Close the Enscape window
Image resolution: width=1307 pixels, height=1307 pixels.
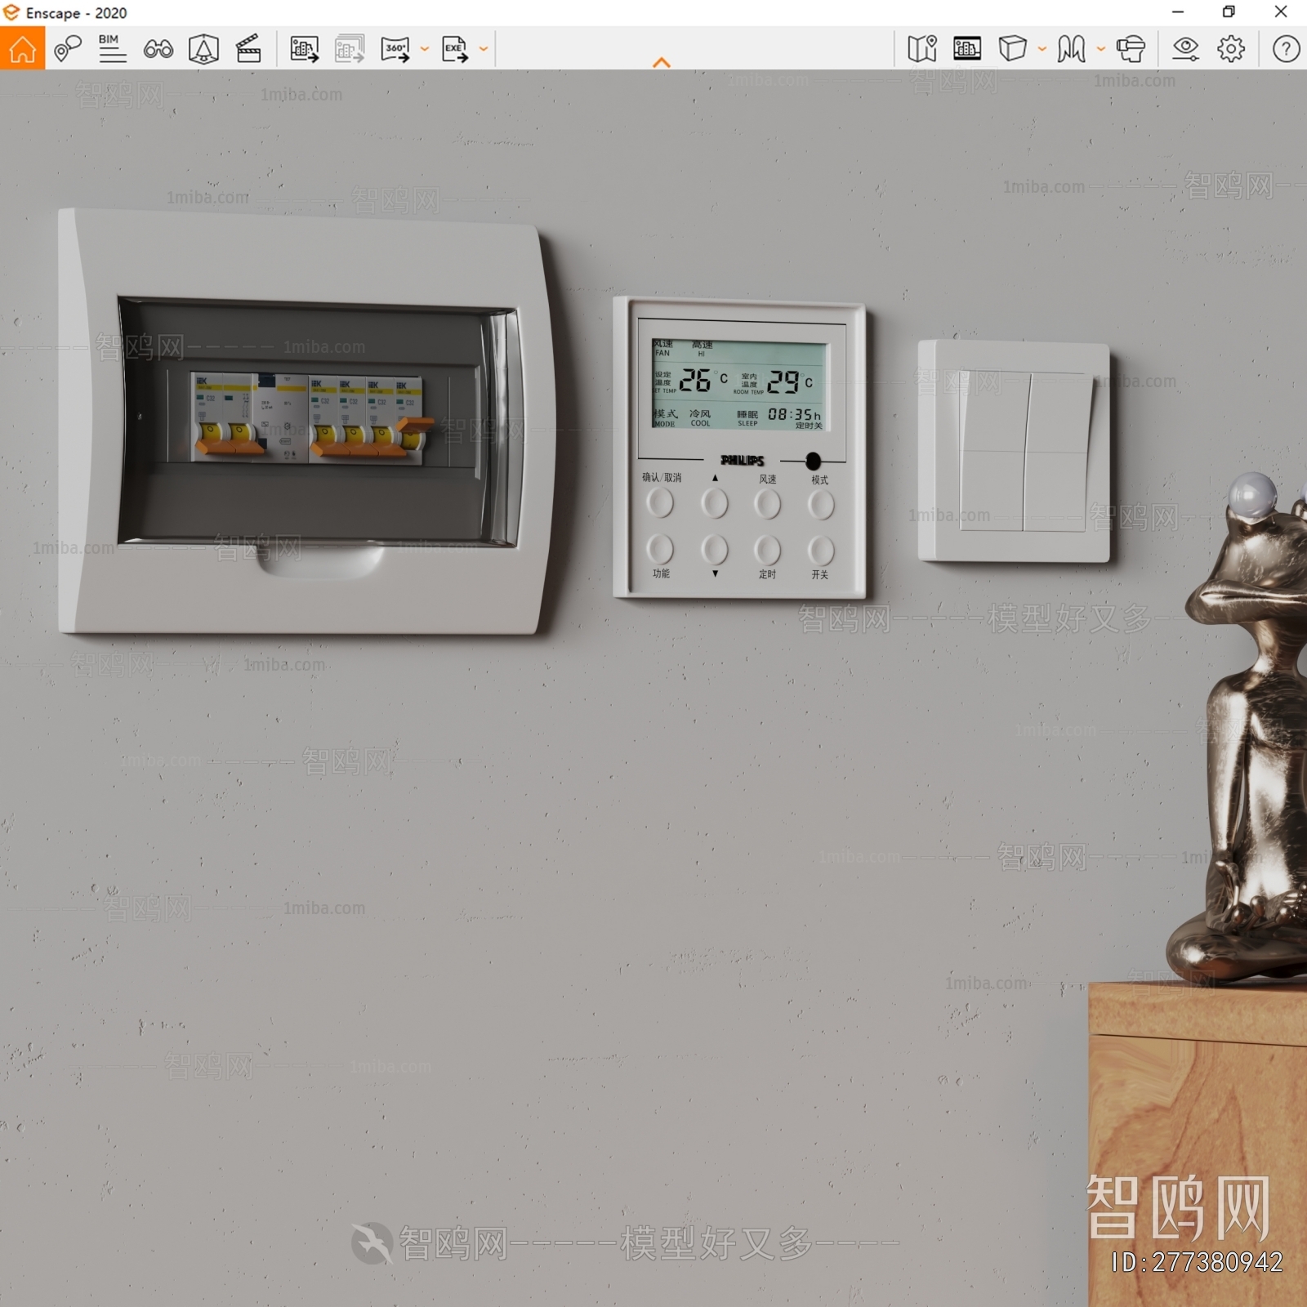click(x=1281, y=12)
